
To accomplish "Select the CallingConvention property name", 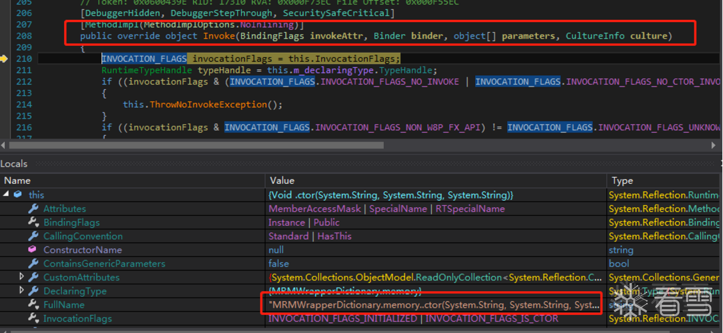I will pyautogui.click(x=83, y=236).
